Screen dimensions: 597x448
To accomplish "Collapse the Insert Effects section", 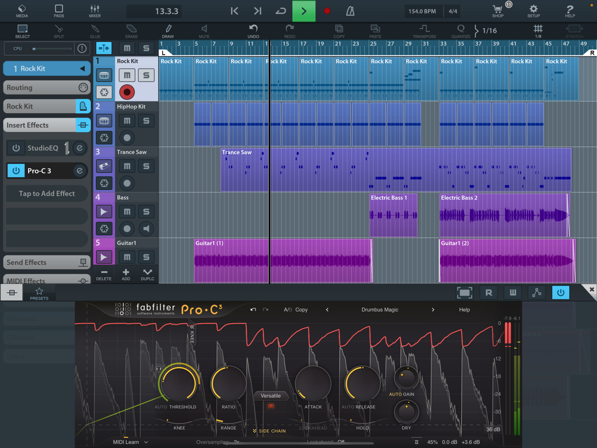I will point(47,125).
